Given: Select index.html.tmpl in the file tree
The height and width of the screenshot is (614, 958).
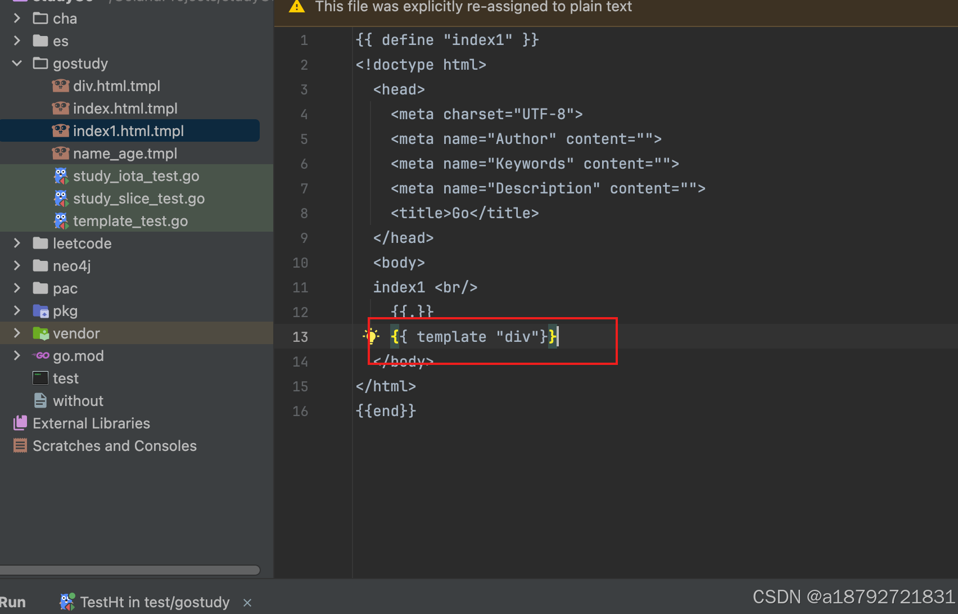Looking at the screenshot, I should [x=125, y=109].
